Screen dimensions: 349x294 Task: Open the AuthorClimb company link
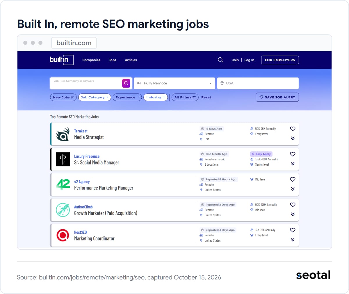83,207
